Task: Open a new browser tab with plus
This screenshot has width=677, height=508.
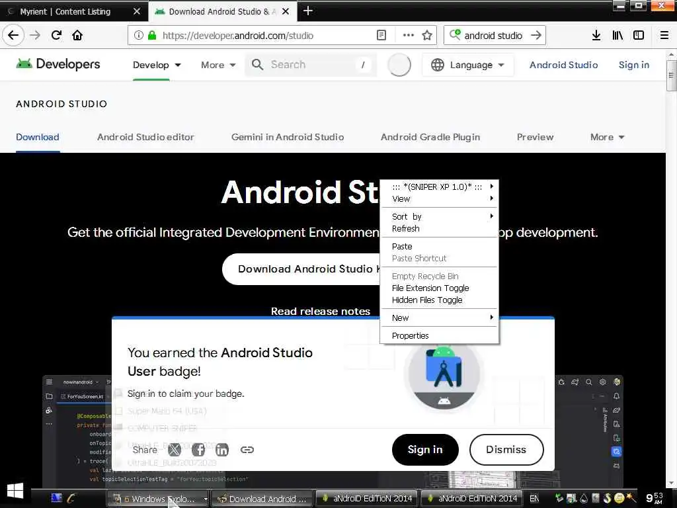Action: (308, 11)
